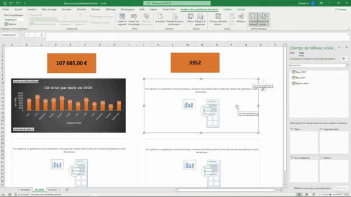Expand Base_2020 table
The width and height of the screenshot is (351, 197).
(x=291, y=72)
